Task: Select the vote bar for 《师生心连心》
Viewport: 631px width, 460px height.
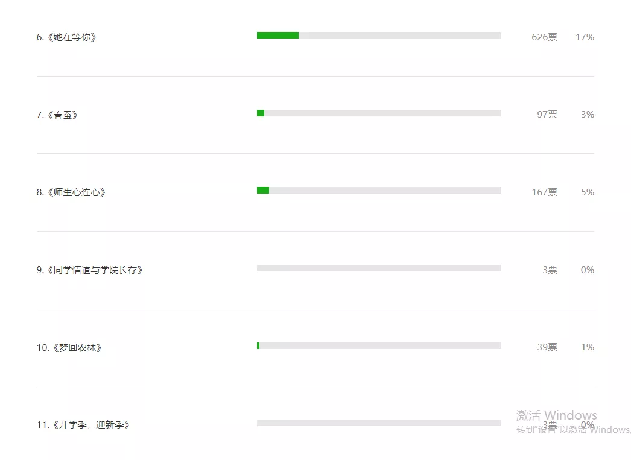Action: 379,191
